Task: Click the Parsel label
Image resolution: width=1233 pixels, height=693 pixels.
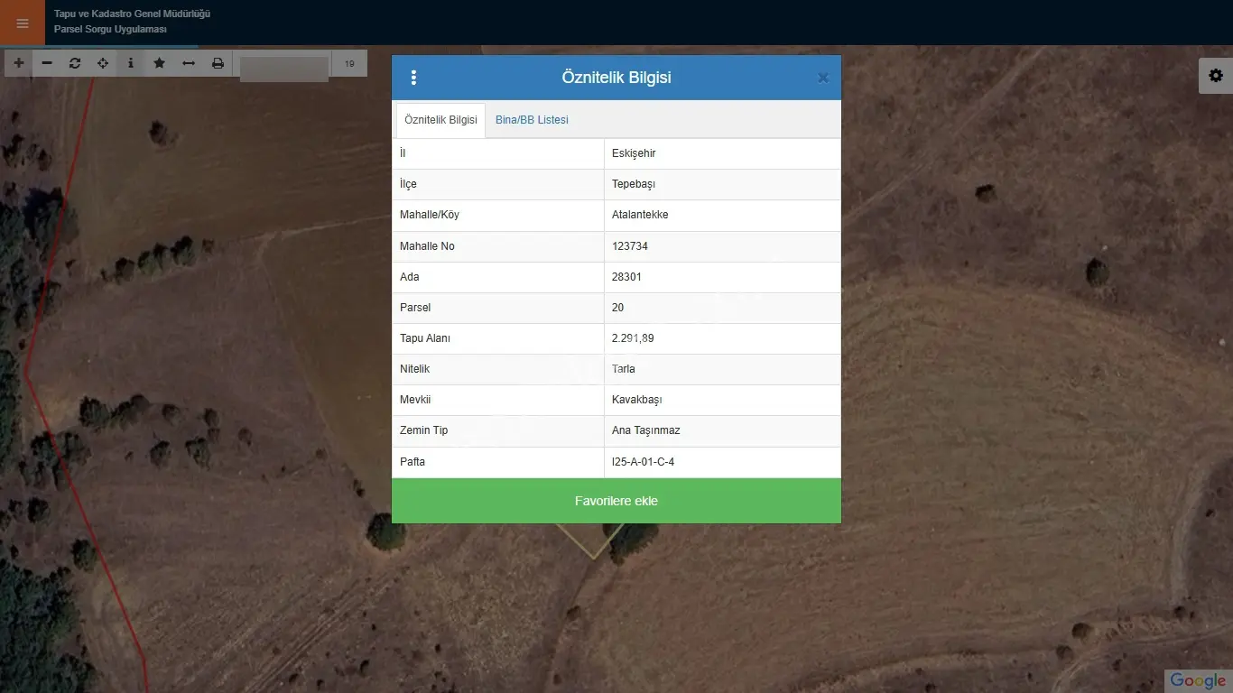Action: pos(415,308)
